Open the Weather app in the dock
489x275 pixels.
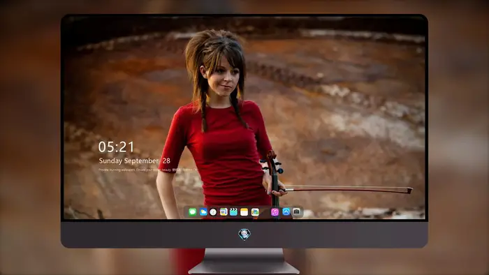(203, 212)
